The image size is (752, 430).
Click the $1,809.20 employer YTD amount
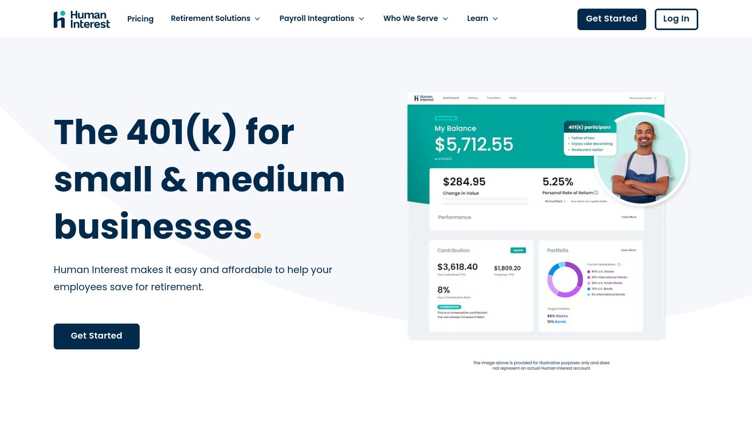507,268
